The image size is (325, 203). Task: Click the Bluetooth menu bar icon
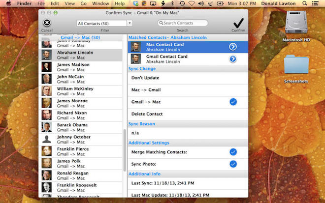click(x=172, y=3)
